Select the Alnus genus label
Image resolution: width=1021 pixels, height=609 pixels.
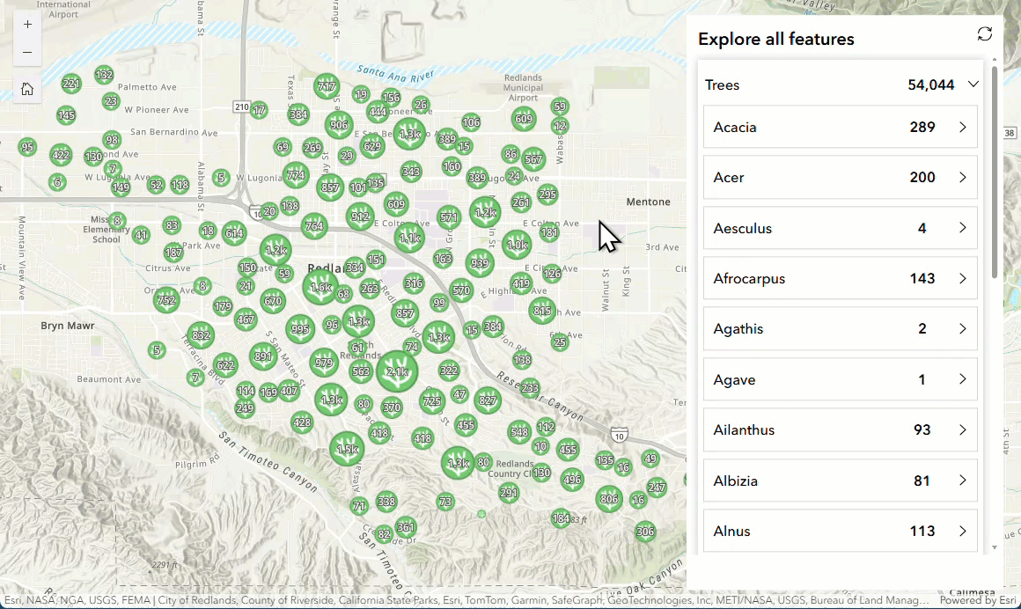(x=731, y=531)
